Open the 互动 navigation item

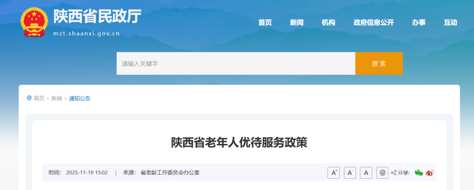click(x=450, y=22)
